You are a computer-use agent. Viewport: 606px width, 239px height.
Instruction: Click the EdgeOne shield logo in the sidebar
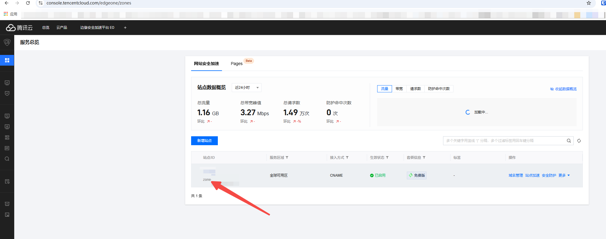(x=7, y=42)
